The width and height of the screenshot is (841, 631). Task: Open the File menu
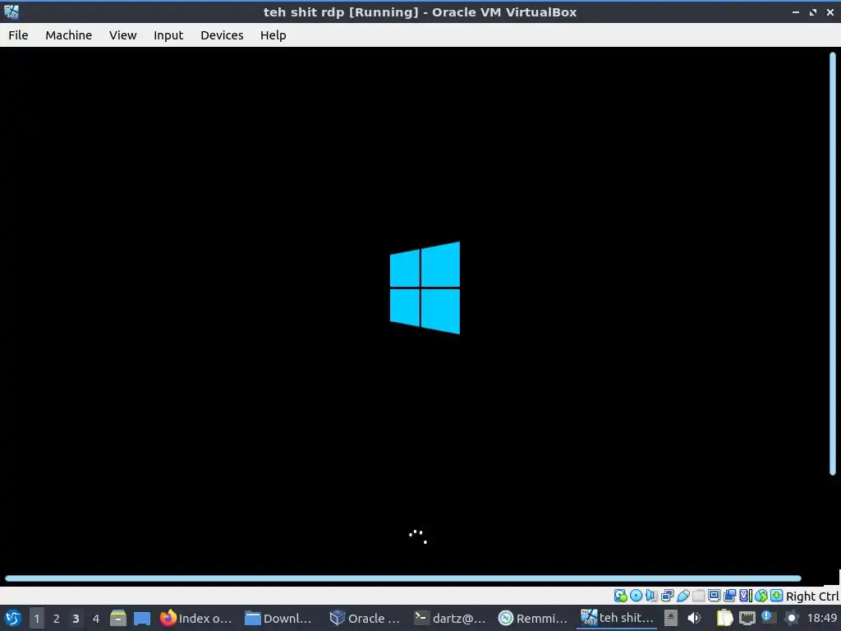(x=18, y=35)
